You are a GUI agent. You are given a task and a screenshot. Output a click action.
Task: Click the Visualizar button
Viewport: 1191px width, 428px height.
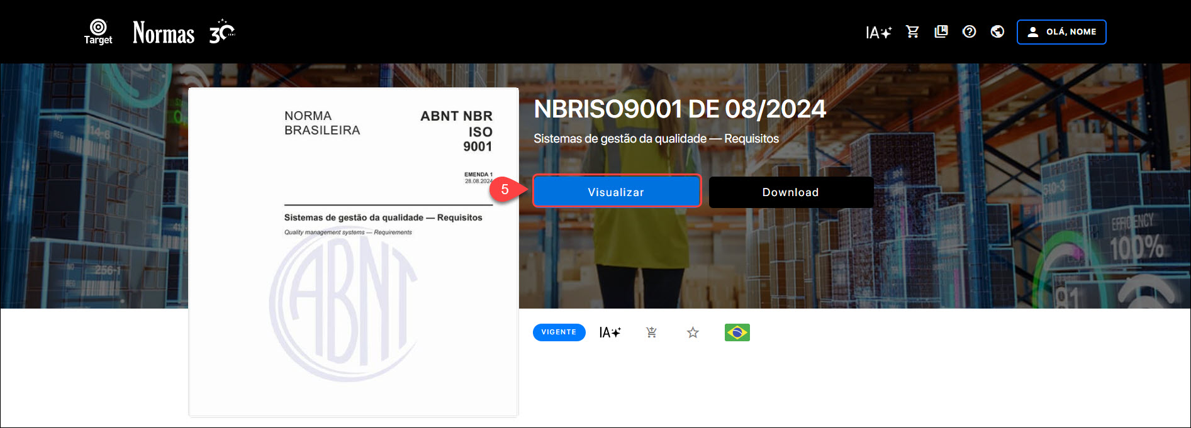pos(617,191)
